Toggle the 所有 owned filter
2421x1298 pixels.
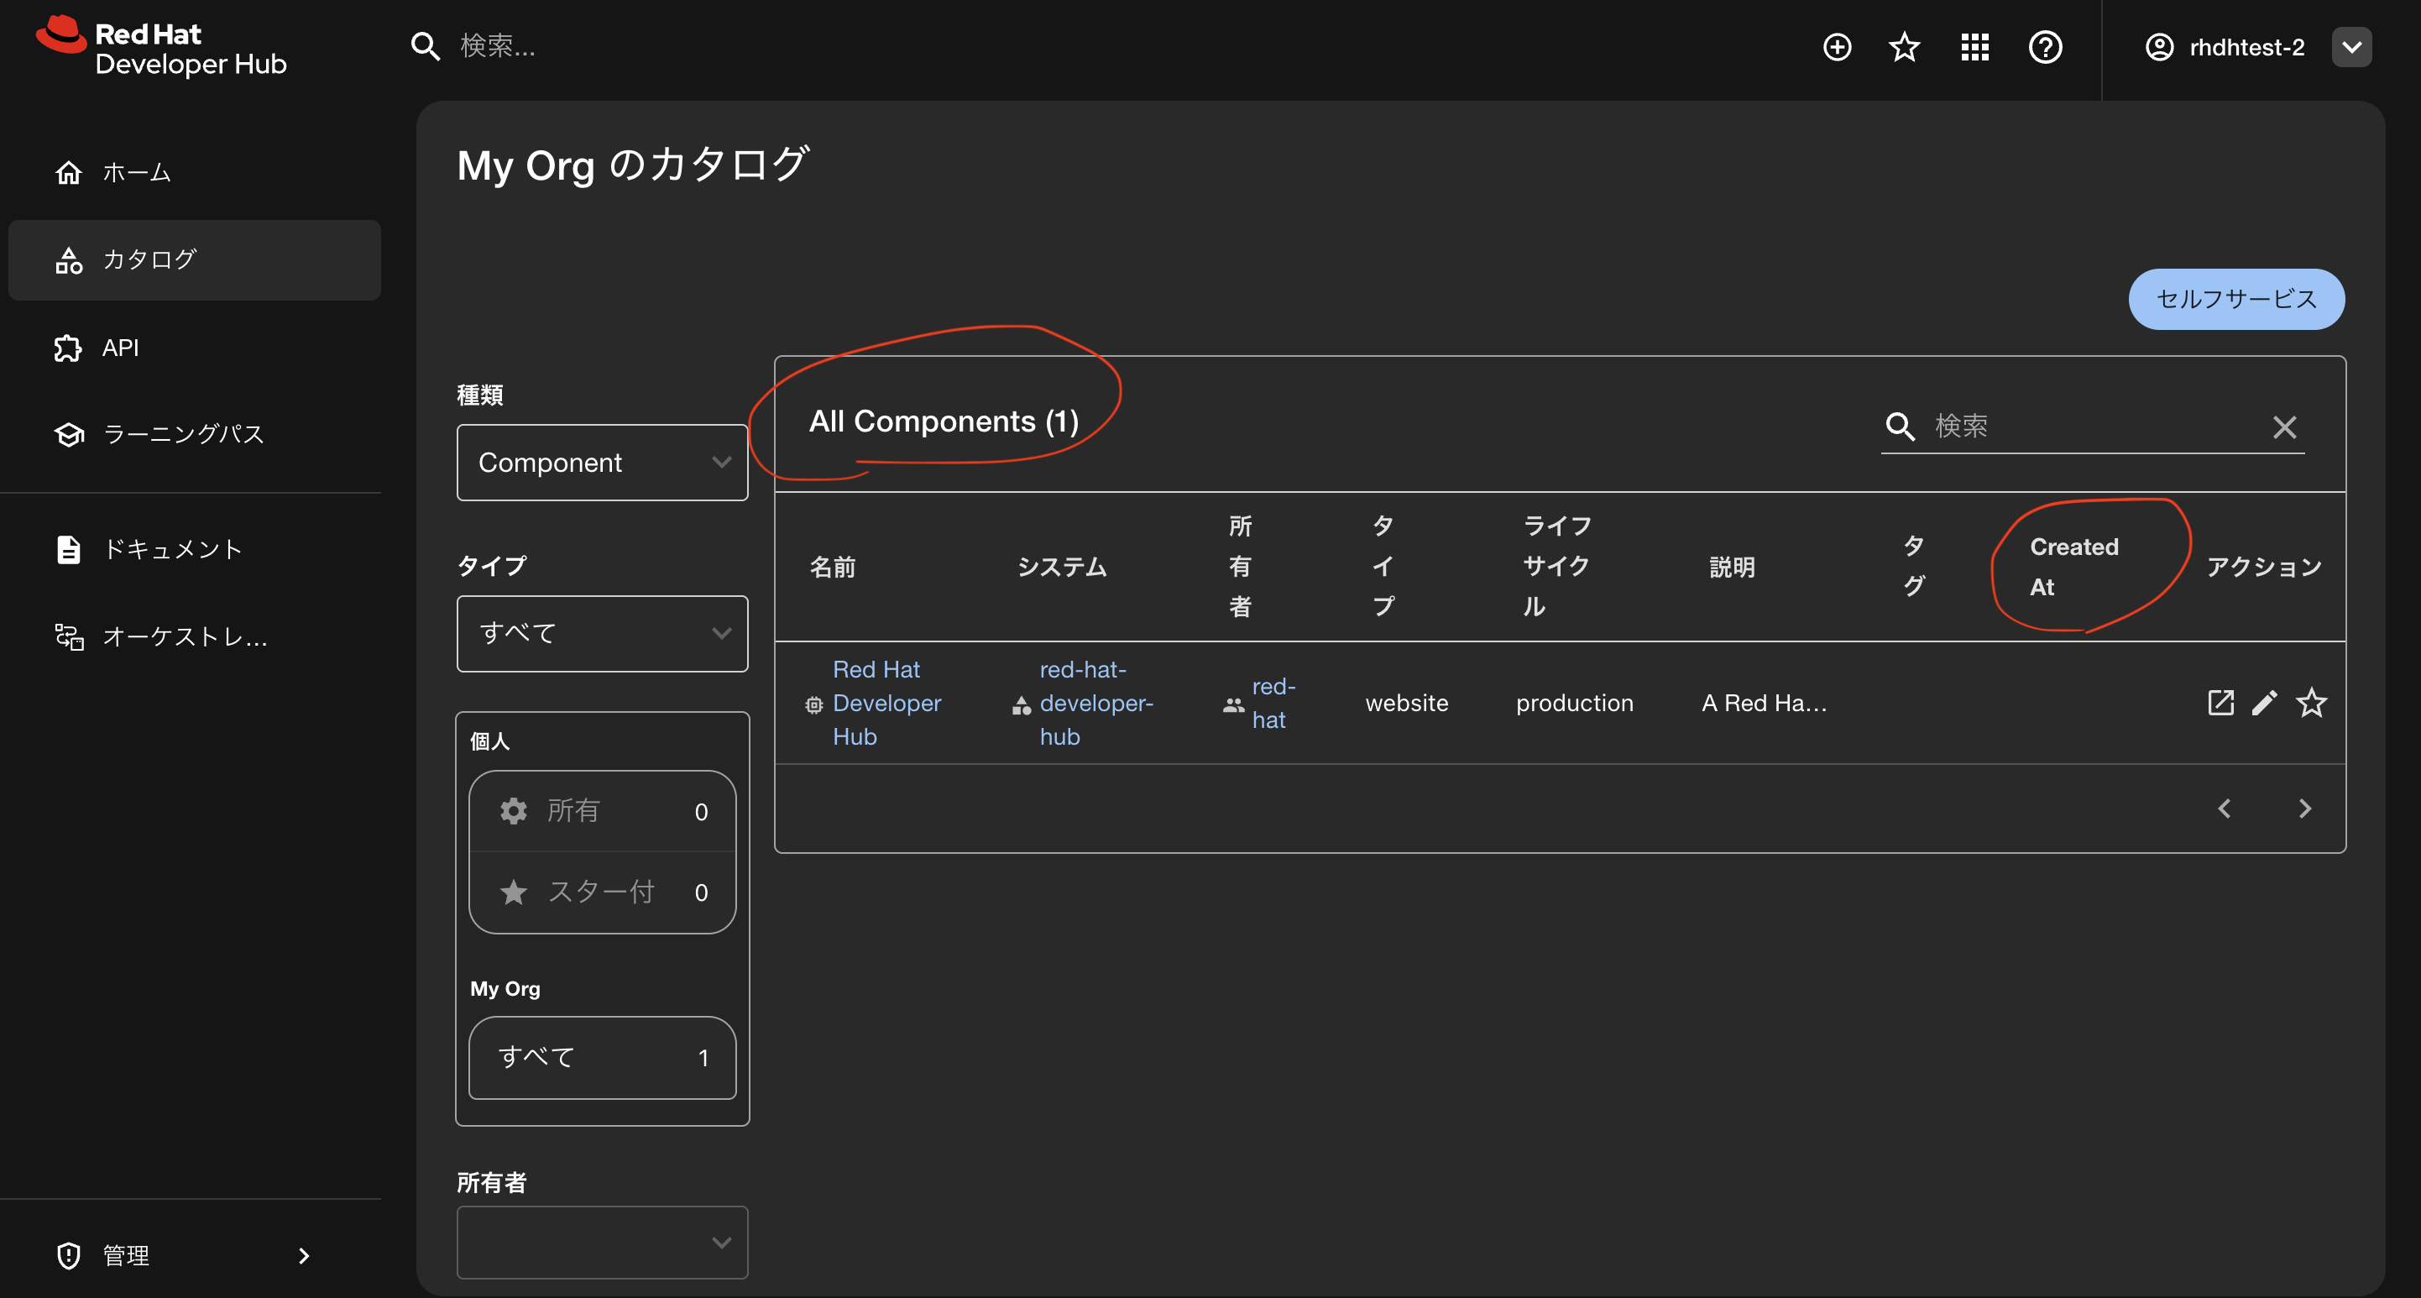tap(602, 811)
